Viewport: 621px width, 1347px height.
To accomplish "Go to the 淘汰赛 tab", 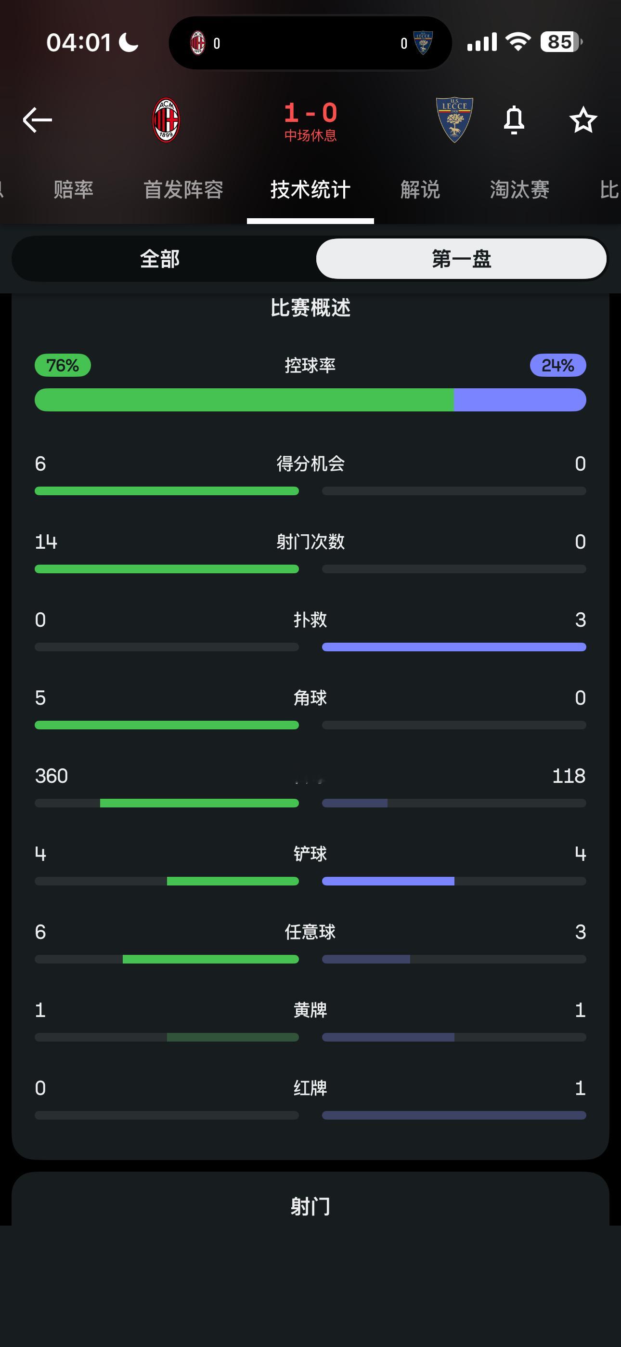I will (x=519, y=189).
